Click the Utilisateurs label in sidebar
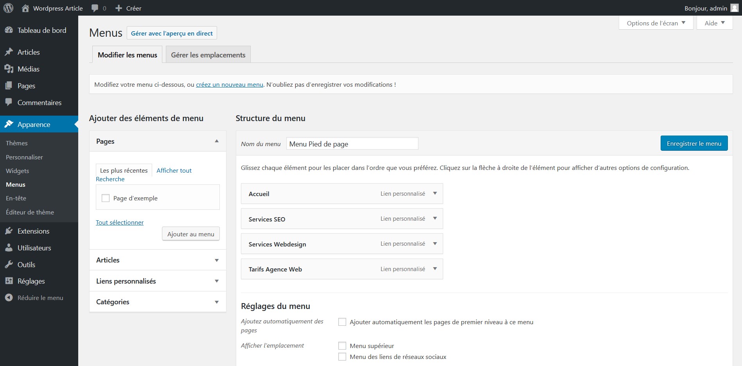 34,248
